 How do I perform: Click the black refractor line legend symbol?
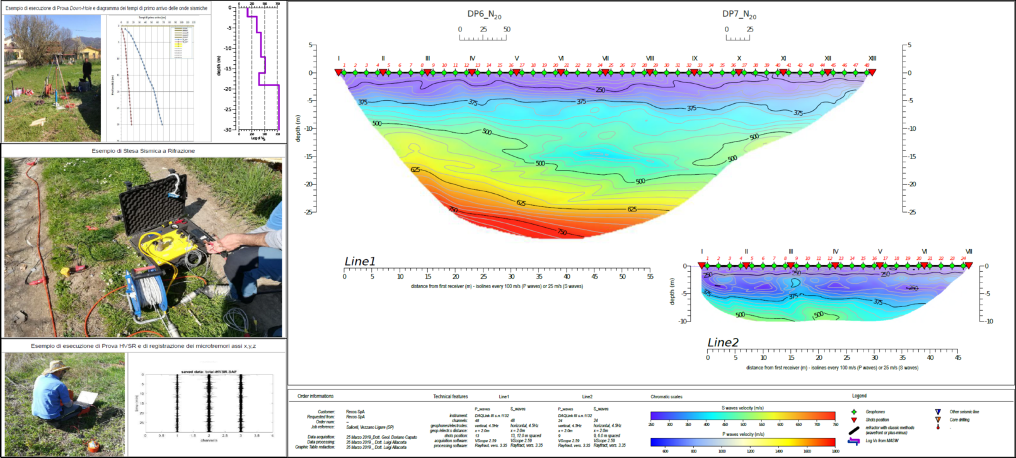tap(854, 430)
